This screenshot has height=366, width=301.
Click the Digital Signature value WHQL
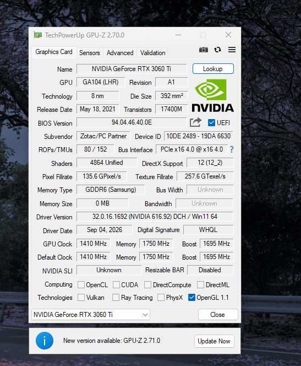208,230
